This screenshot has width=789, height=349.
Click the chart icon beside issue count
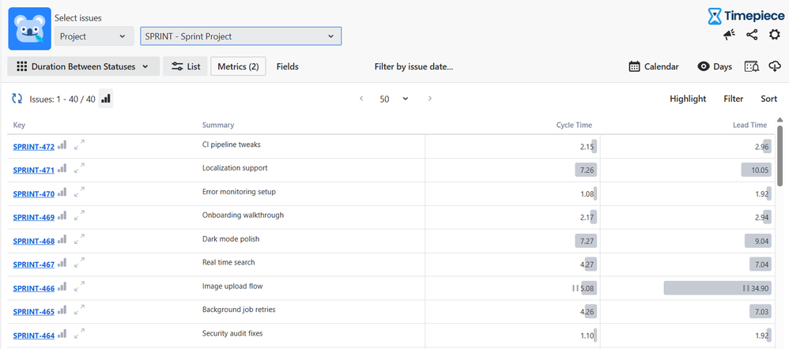point(106,99)
